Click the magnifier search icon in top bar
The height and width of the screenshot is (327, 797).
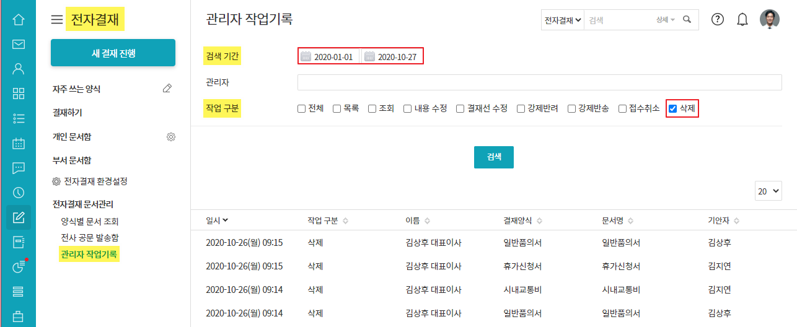tap(687, 20)
